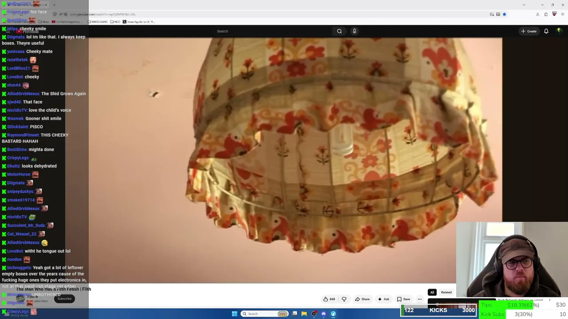Dislike the video
The image size is (568, 319).
[x=344, y=299]
